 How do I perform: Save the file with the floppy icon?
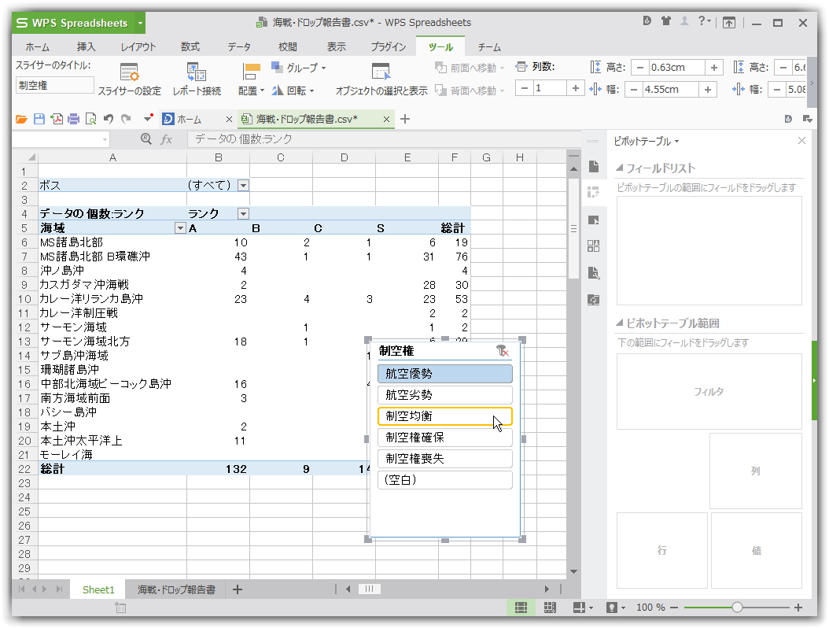click(39, 119)
